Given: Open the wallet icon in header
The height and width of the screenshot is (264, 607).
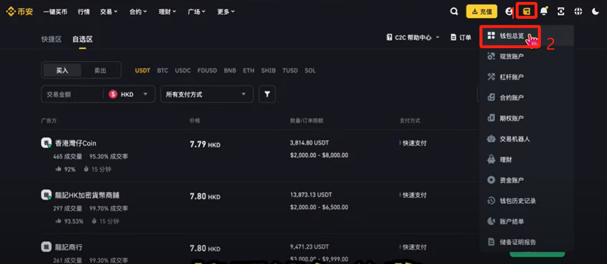Looking at the screenshot, I should pyautogui.click(x=527, y=12).
